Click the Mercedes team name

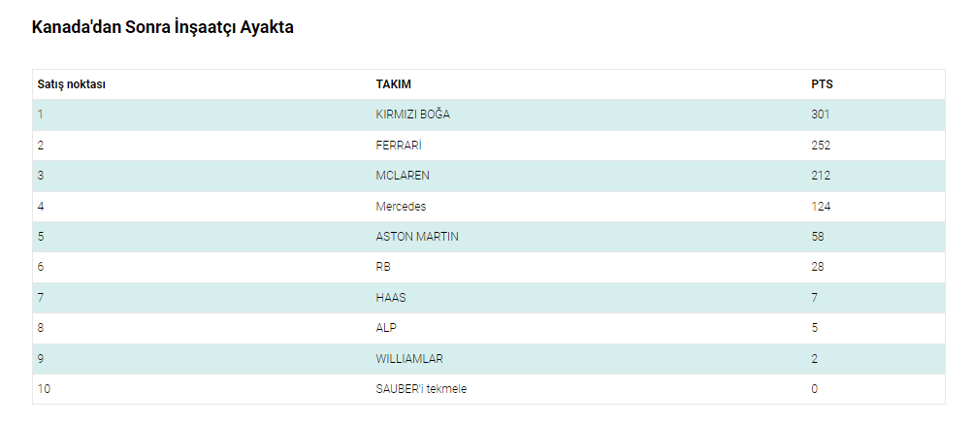(401, 207)
